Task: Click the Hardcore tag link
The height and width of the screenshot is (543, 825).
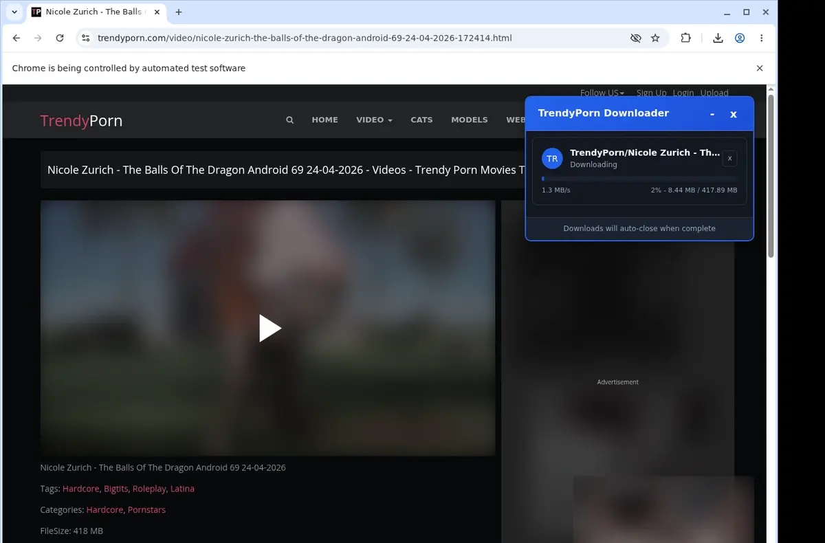Action: (x=81, y=489)
